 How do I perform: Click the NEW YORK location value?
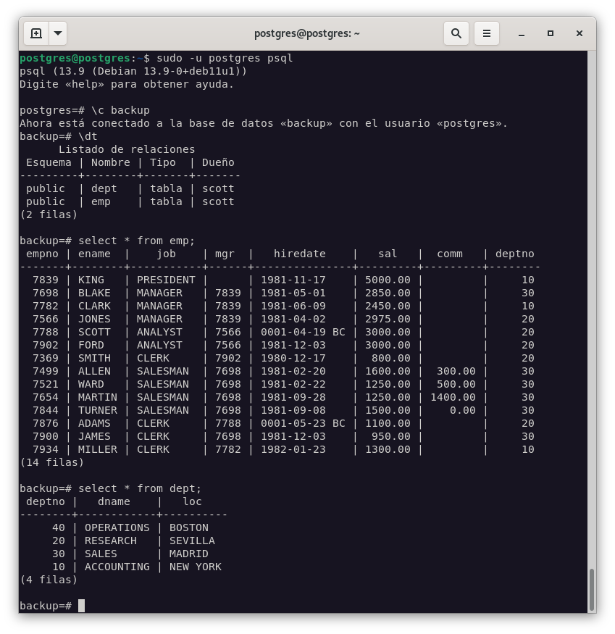click(195, 567)
